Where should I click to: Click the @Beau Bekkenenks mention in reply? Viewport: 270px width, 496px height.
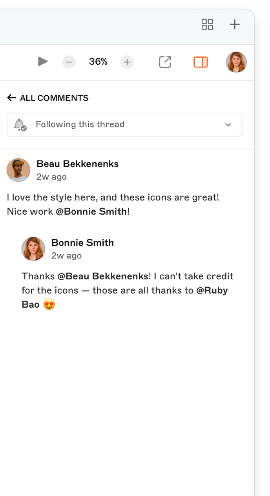click(x=103, y=276)
